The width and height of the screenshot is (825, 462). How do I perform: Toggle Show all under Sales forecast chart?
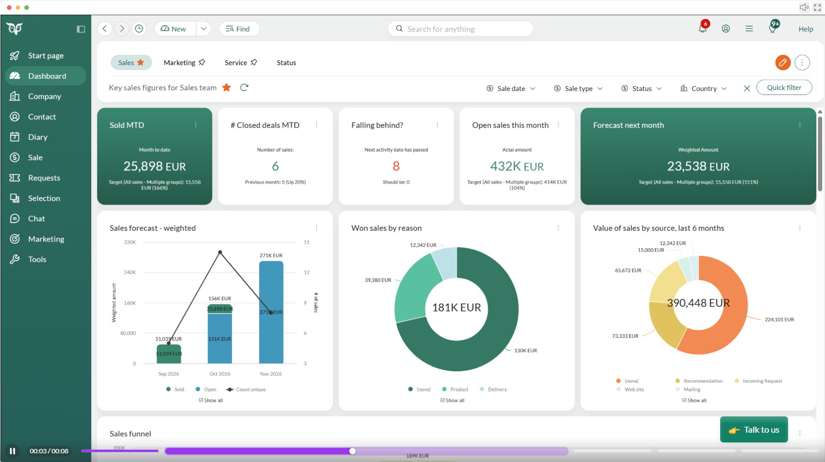click(211, 401)
